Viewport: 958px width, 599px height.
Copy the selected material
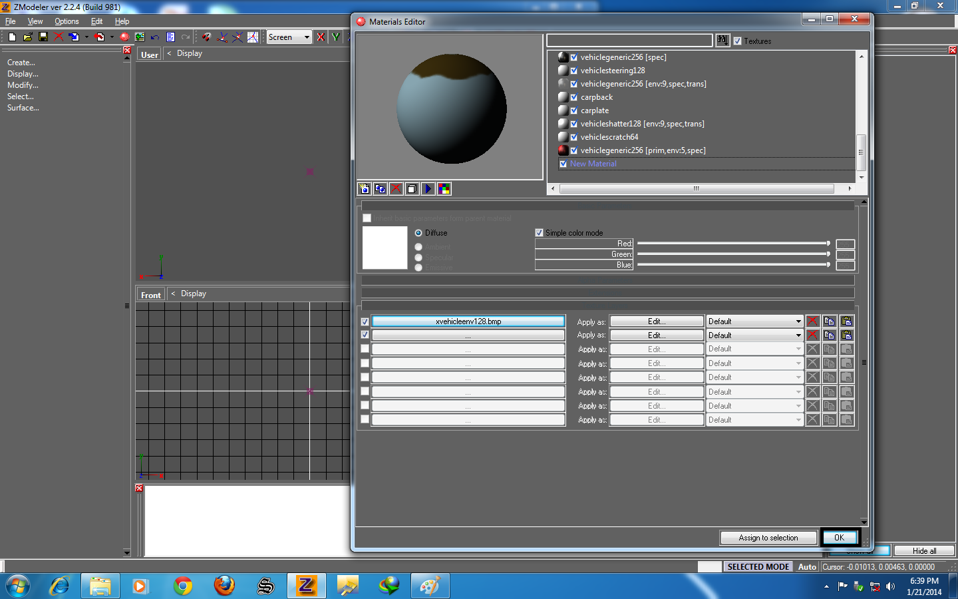(380, 188)
